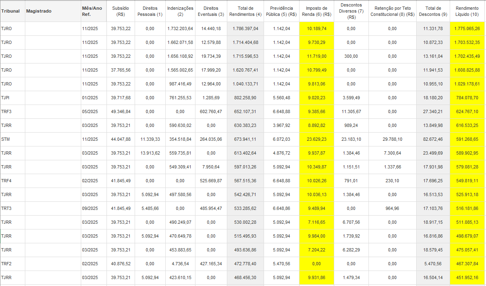Select the cell showing 14.440,18
This screenshot has height=286, width=486.
[211, 29]
